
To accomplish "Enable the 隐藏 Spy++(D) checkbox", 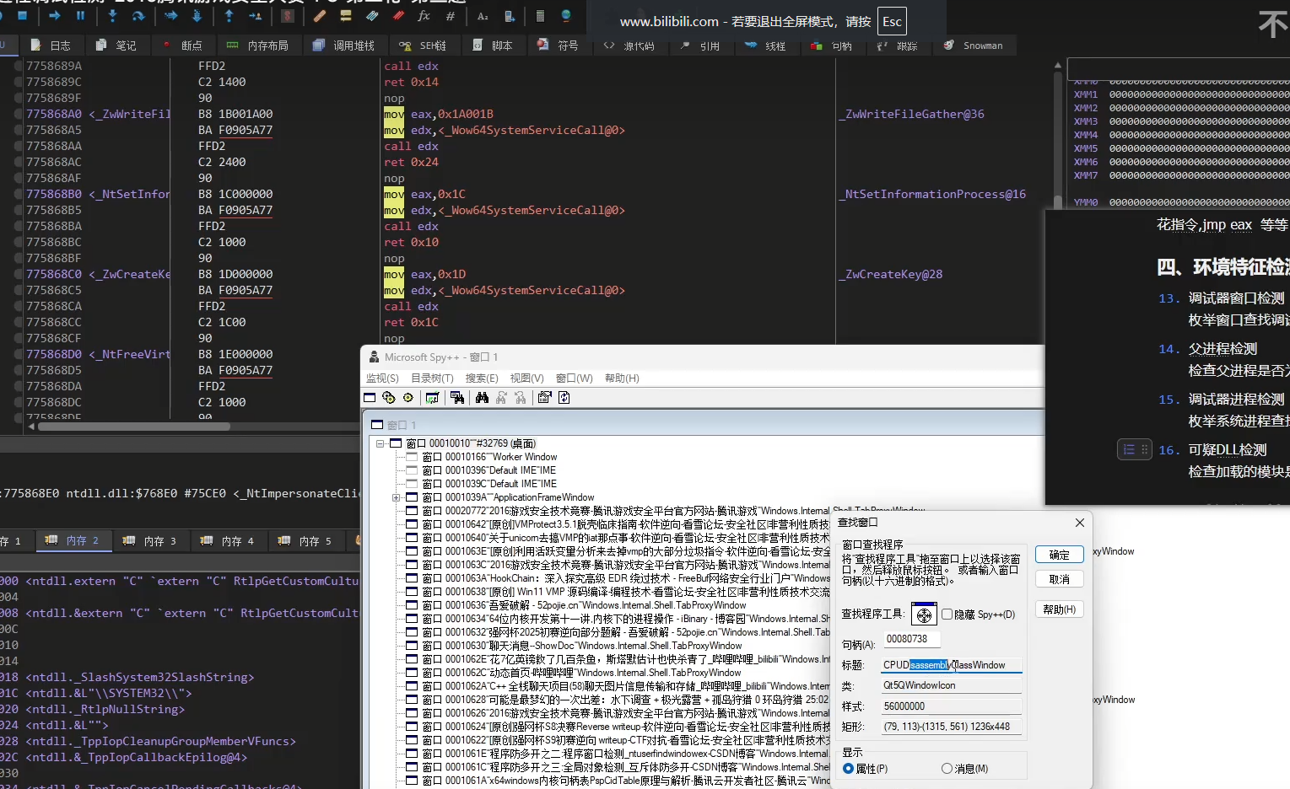I will 947,615.
